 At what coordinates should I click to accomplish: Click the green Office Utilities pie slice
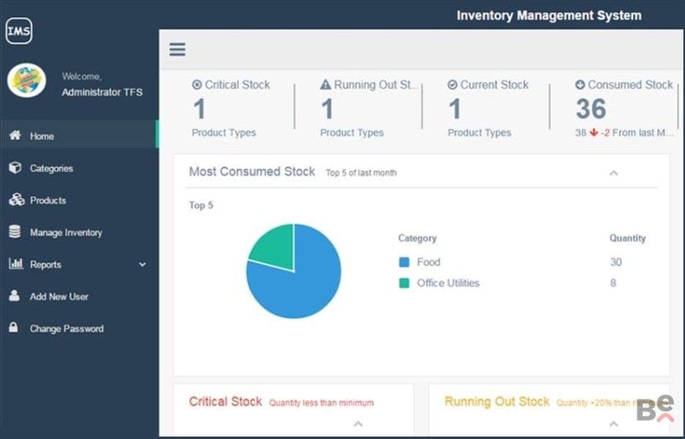276,246
